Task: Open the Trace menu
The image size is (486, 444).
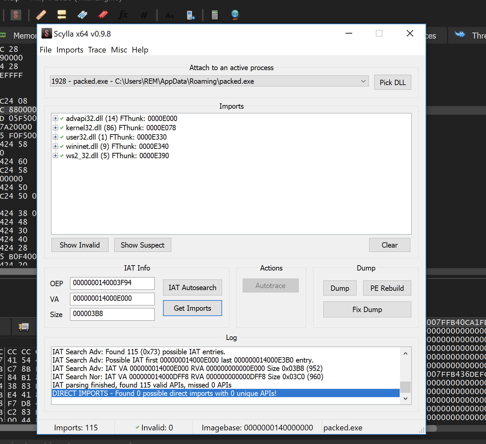Action: 97,50
